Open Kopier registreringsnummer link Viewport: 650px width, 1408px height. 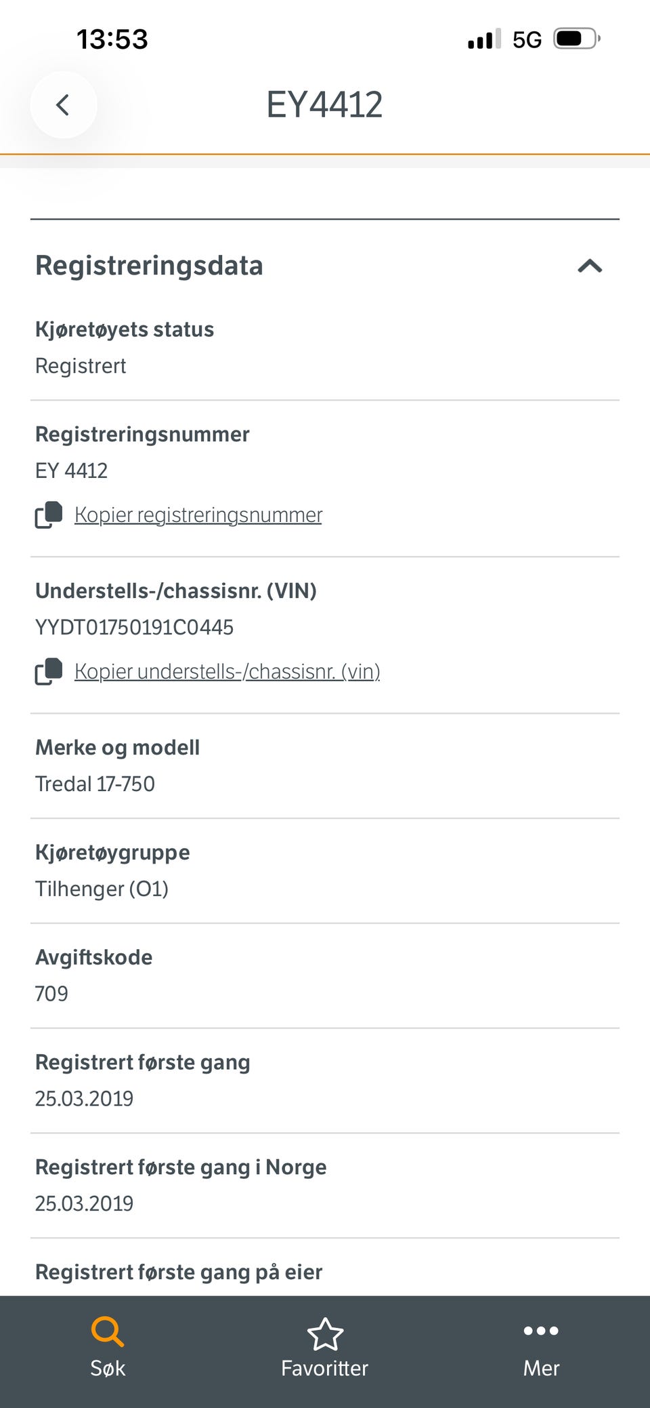point(198,515)
